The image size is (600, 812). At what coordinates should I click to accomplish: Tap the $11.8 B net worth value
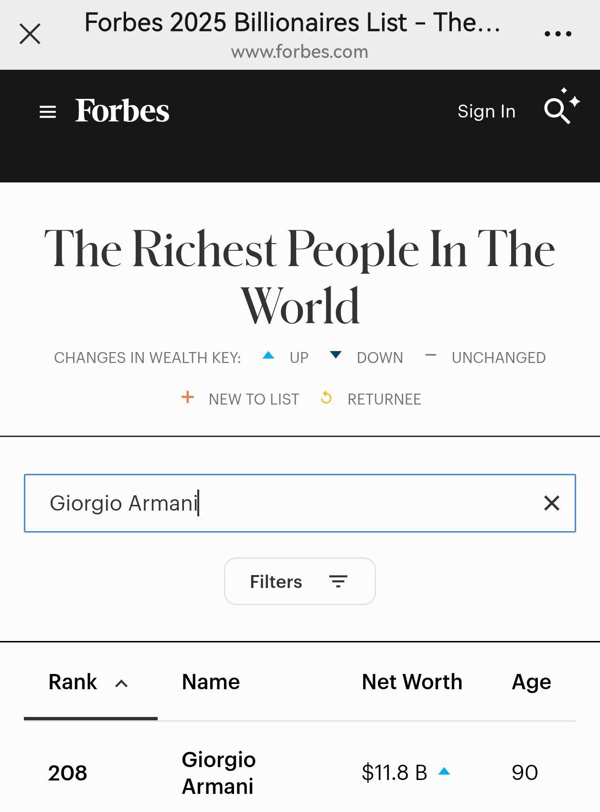[x=394, y=773]
